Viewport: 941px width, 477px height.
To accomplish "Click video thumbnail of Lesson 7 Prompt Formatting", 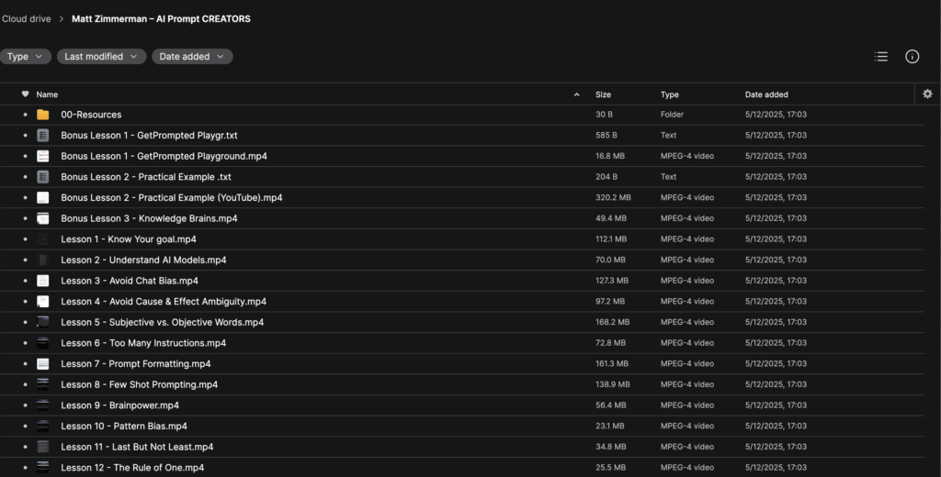I will pos(42,364).
